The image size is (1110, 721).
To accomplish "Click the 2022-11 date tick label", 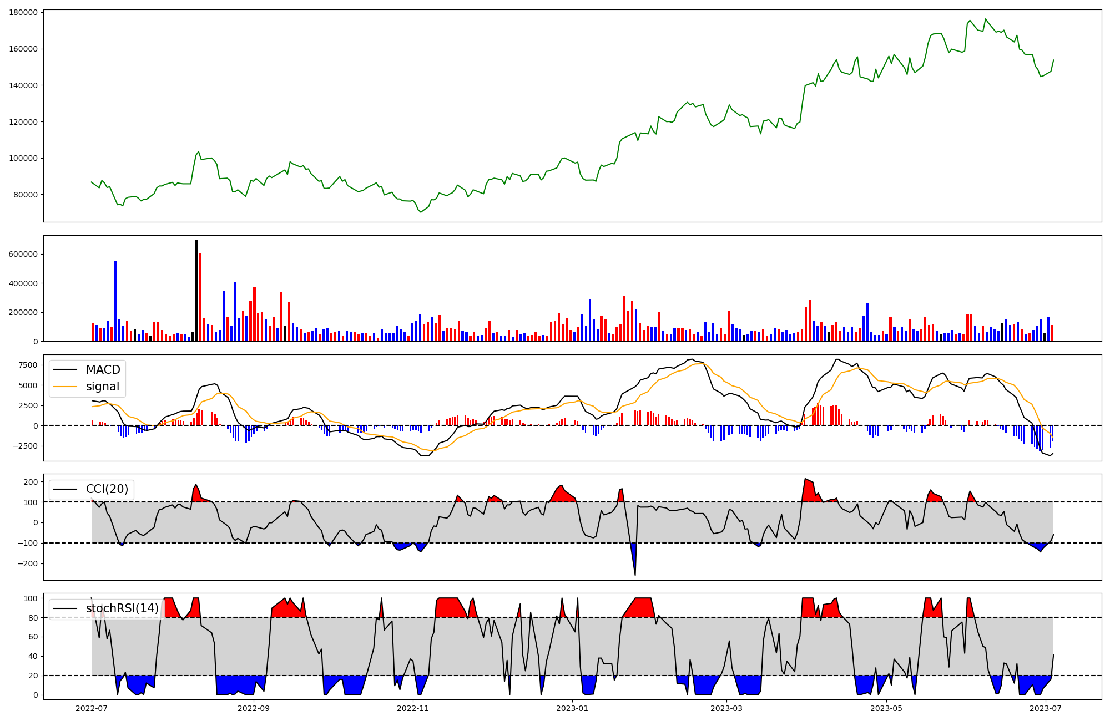I will 413,708.
